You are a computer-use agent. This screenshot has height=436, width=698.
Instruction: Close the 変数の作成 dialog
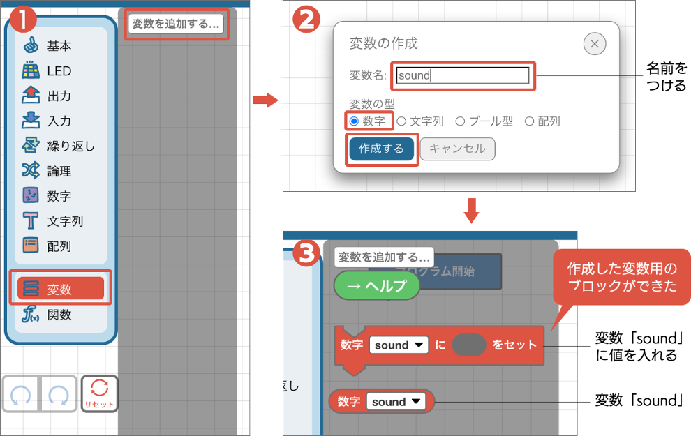click(594, 43)
